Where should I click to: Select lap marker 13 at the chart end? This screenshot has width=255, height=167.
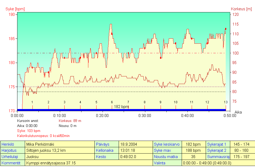226,102
